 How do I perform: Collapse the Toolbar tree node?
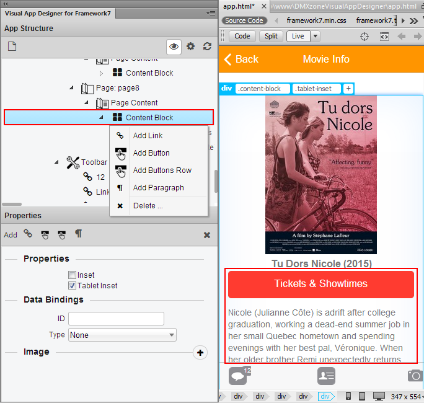tap(56, 162)
